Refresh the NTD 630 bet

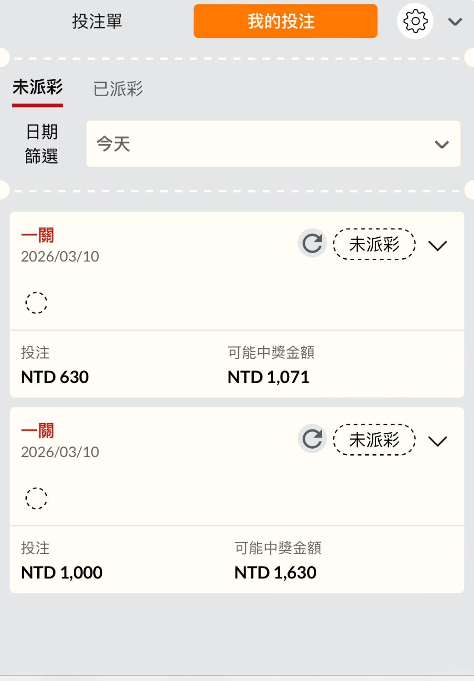point(312,243)
